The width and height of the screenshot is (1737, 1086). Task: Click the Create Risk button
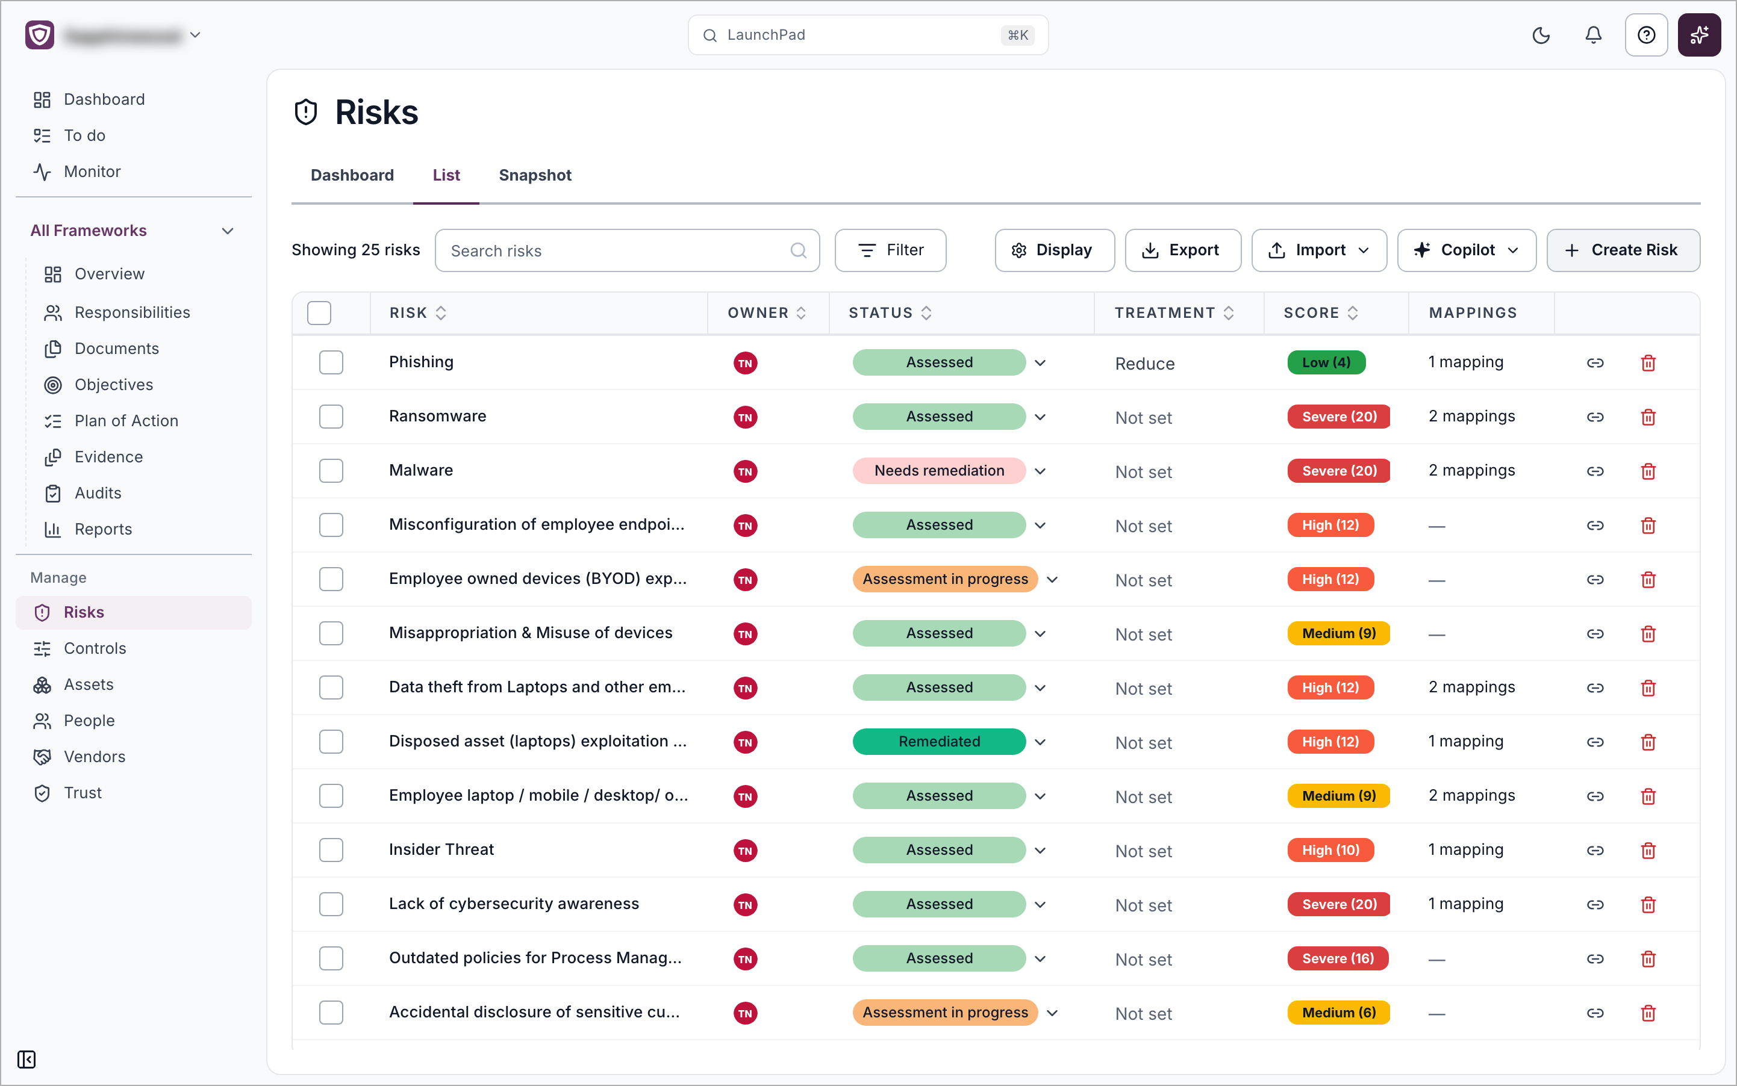pyautogui.click(x=1623, y=250)
